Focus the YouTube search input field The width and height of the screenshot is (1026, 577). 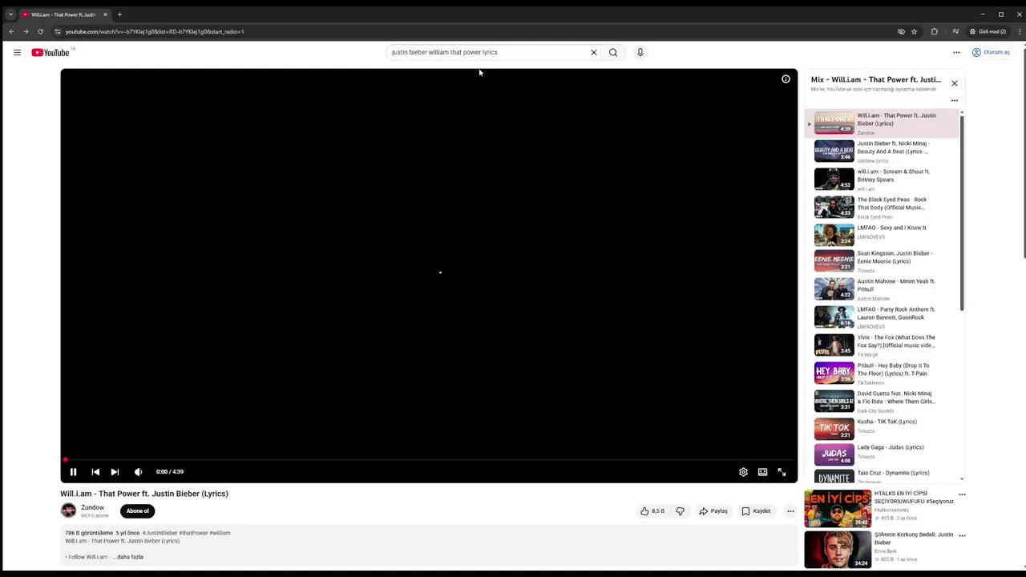pyautogui.click(x=487, y=52)
